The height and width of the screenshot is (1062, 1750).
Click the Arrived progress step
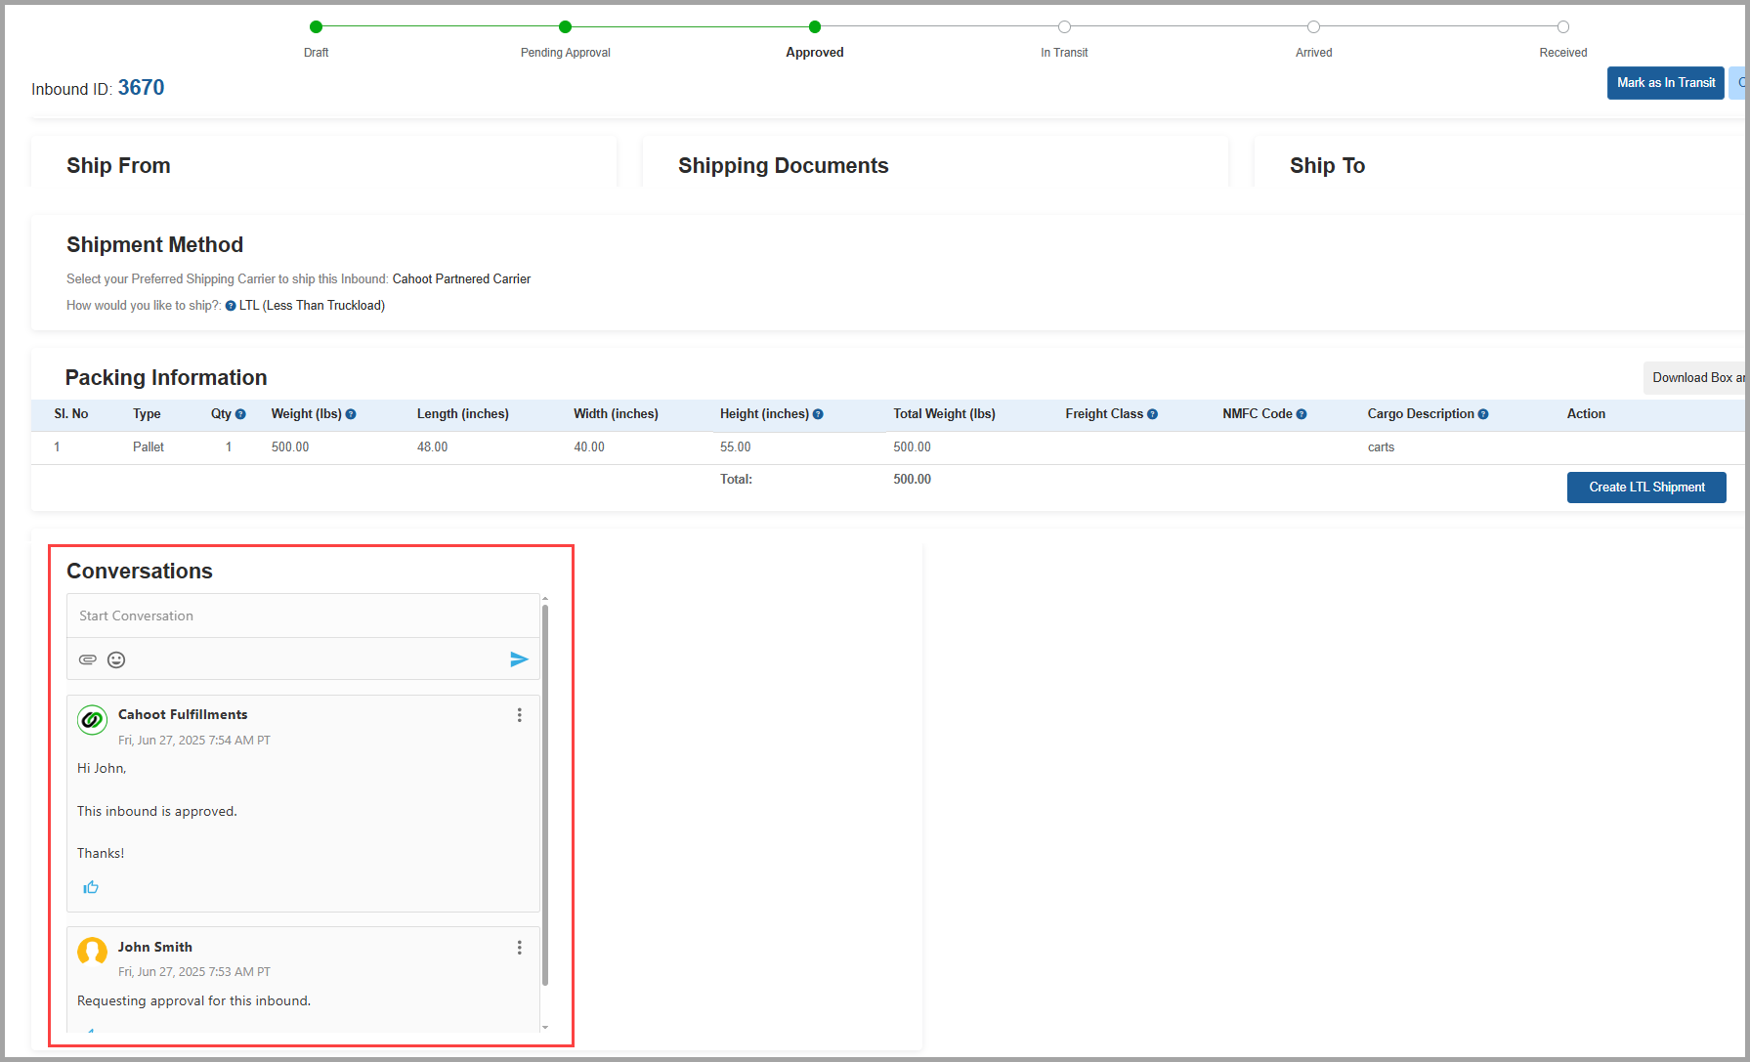pos(1313,27)
